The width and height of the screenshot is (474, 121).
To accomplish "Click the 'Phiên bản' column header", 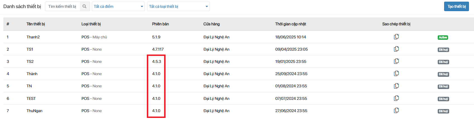I will [x=160, y=24].
